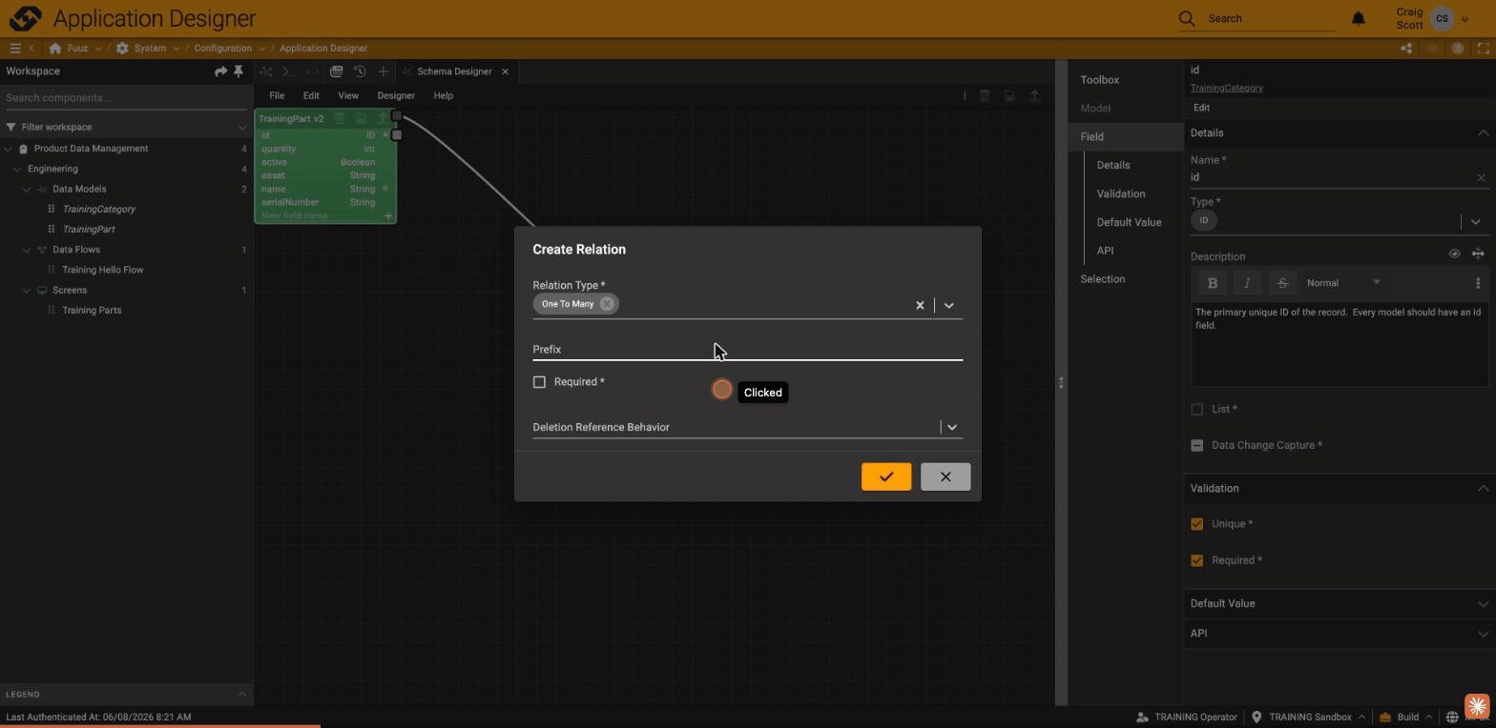The height and width of the screenshot is (728, 1496).
Task: Click the browser window toolbar icon
Action: [336, 71]
